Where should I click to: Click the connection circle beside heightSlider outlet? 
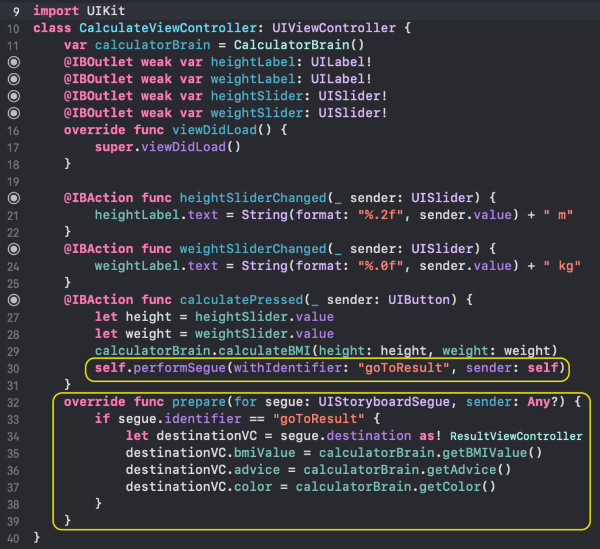(13, 96)
